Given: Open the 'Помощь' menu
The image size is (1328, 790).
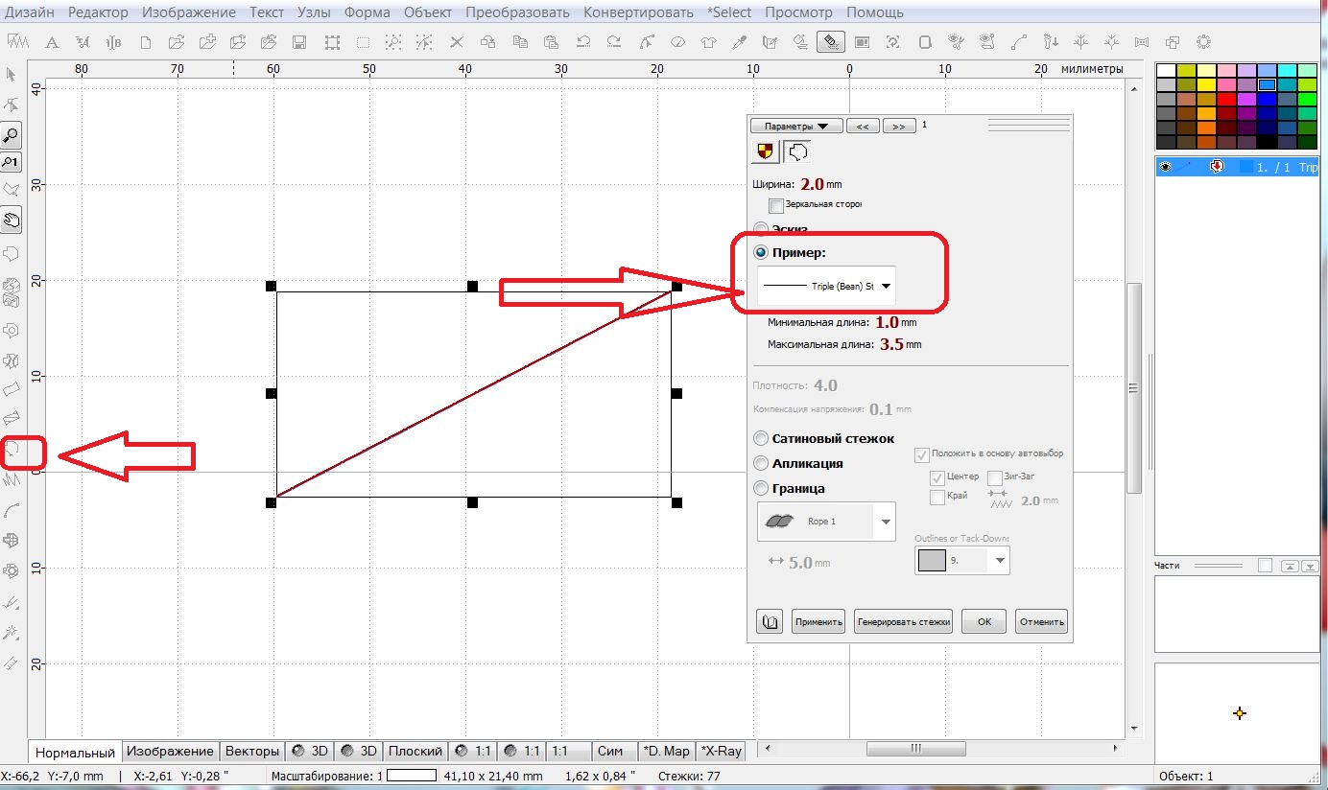Looking at the screenshot, I should coord(874,12).
